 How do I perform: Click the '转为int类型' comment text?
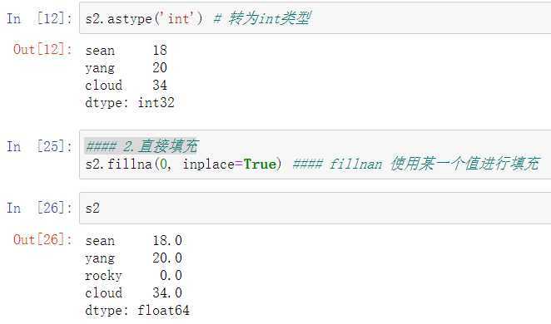point(270,18)
